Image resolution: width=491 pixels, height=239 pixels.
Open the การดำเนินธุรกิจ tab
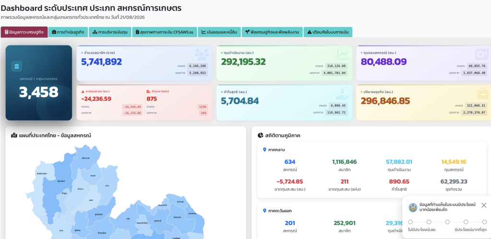(x=68, y=32)
